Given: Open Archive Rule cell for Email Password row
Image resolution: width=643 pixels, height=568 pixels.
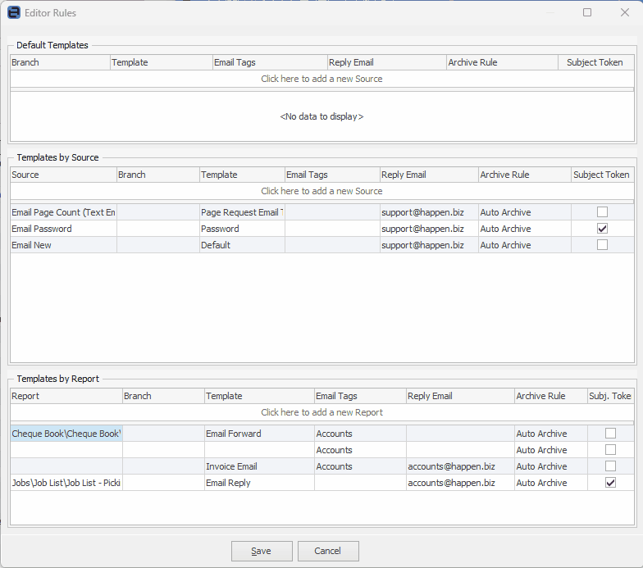Looking at the screenshot, I should pos(524,229).
